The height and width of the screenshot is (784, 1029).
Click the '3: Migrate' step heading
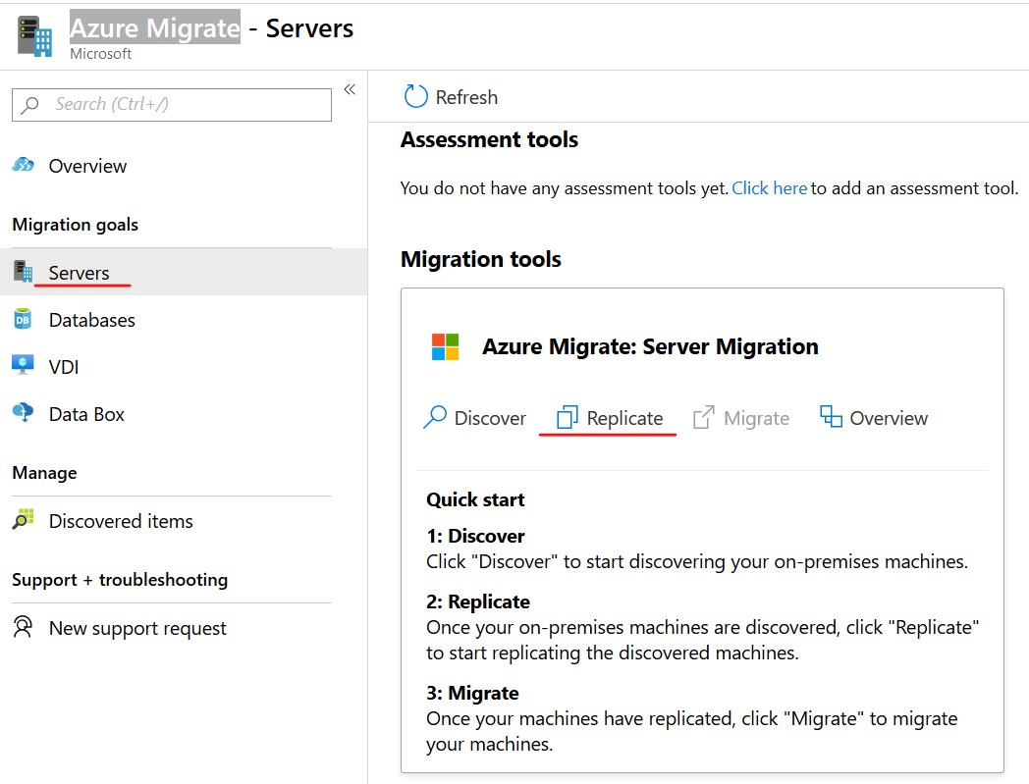[472, 693]
